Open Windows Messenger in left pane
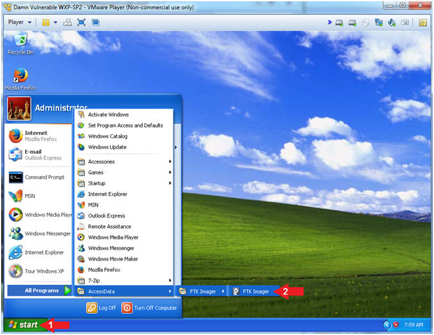434x335 pixels. click(x=39, y=233)
